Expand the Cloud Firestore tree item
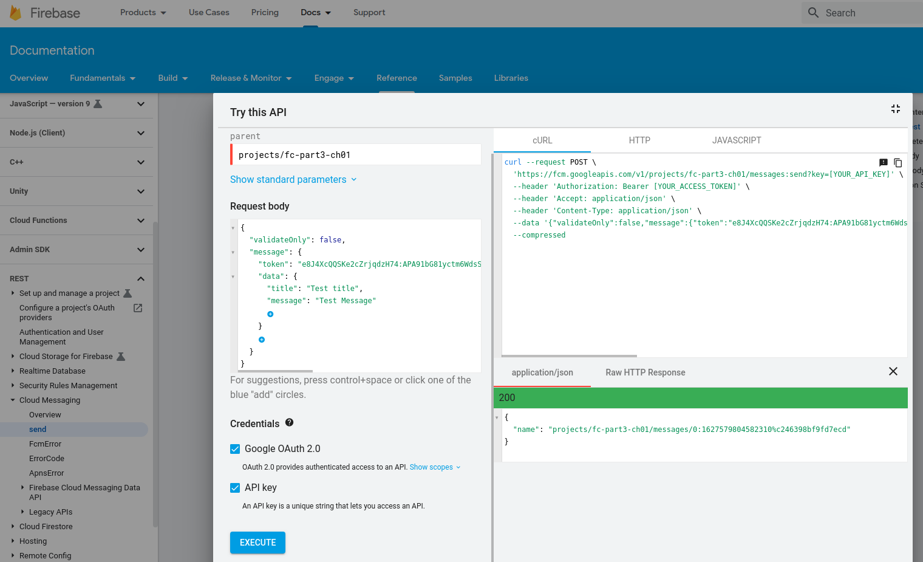 [x=13, y=526]
